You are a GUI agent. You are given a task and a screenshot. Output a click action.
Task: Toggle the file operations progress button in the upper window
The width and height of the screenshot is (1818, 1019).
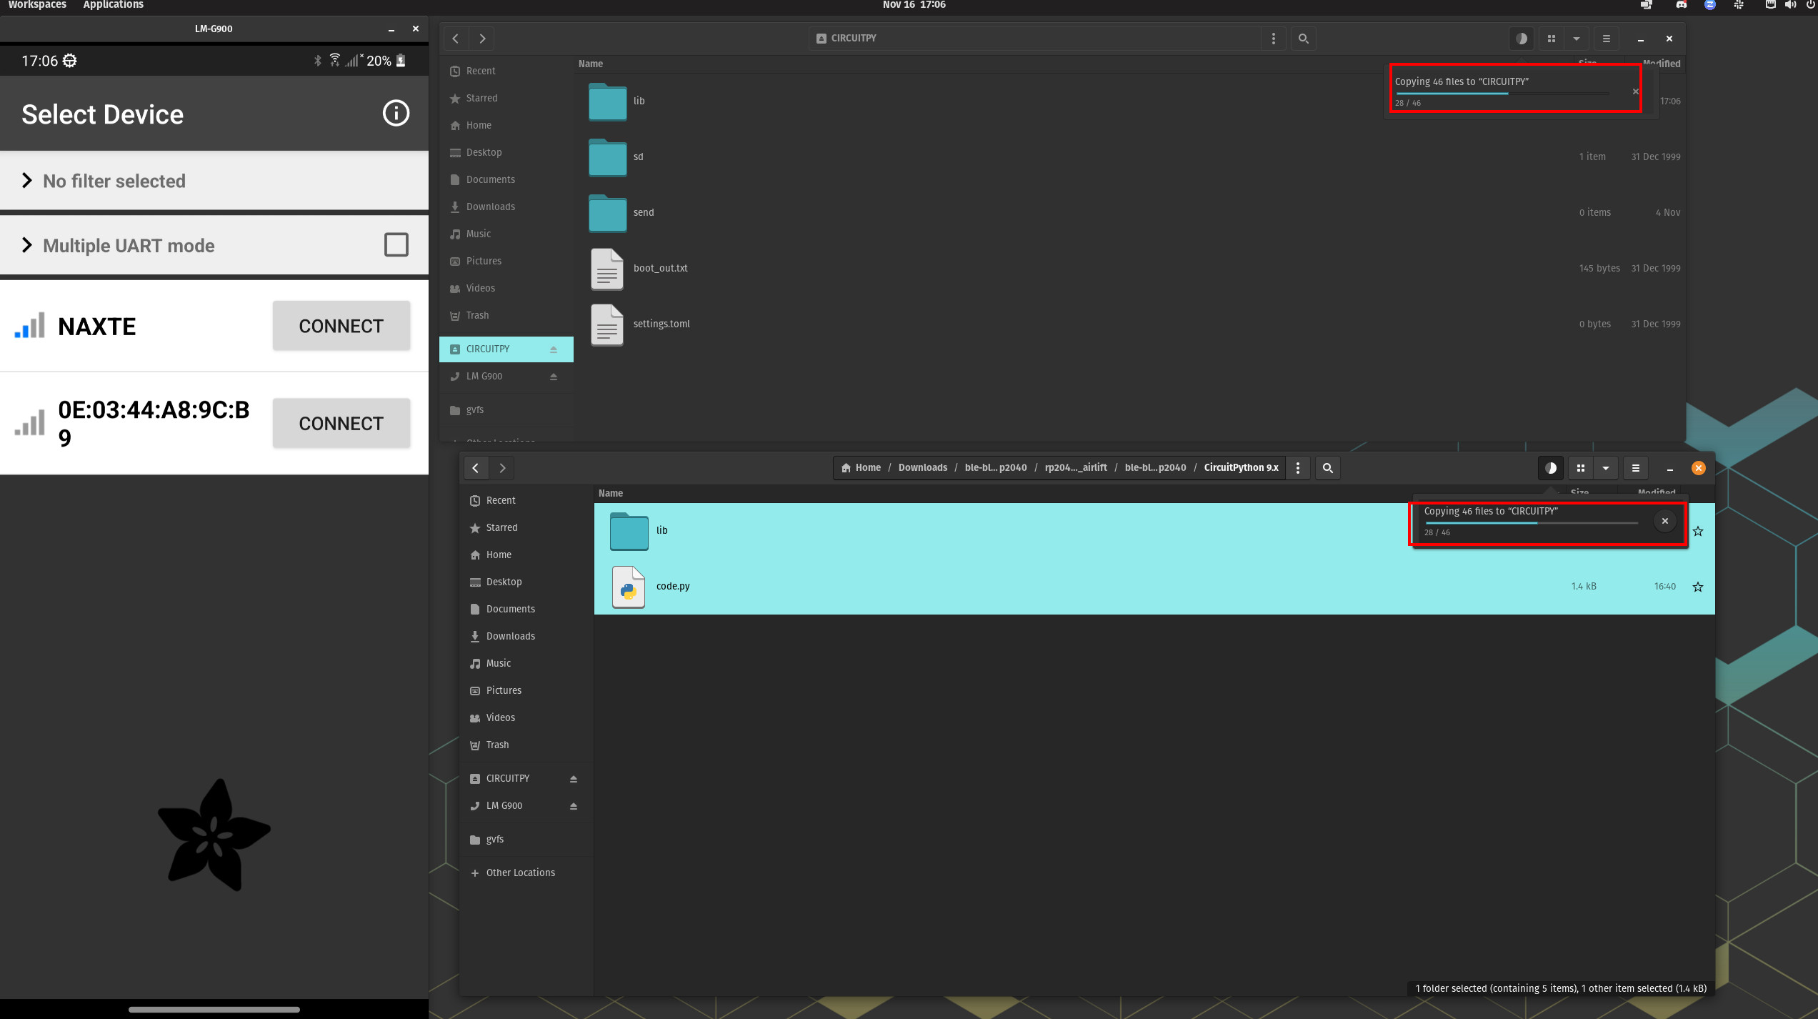coord(1521,39)
